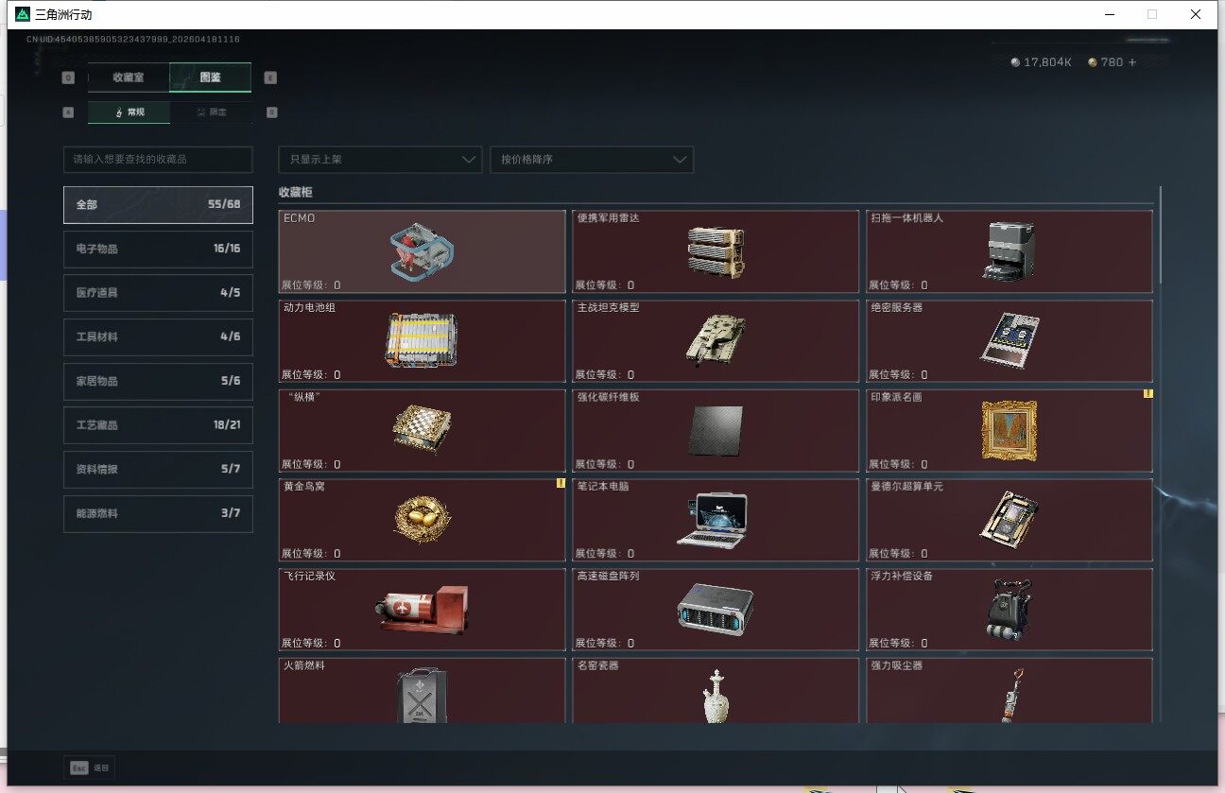The height and width of the screenshot is (793, 1225).
Task: Click the 780 gold balance
Action: click(1112, 62)
